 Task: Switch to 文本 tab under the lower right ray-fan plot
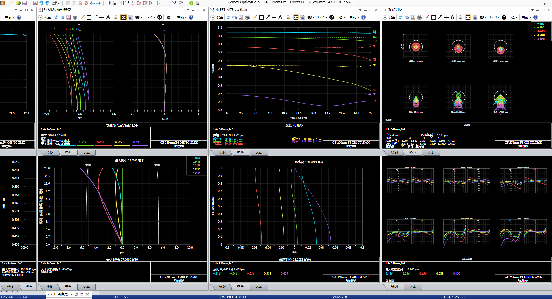pos(413,287)
